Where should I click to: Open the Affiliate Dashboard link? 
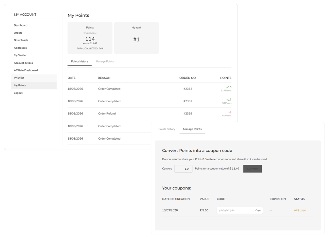click(x=26, y=70)
